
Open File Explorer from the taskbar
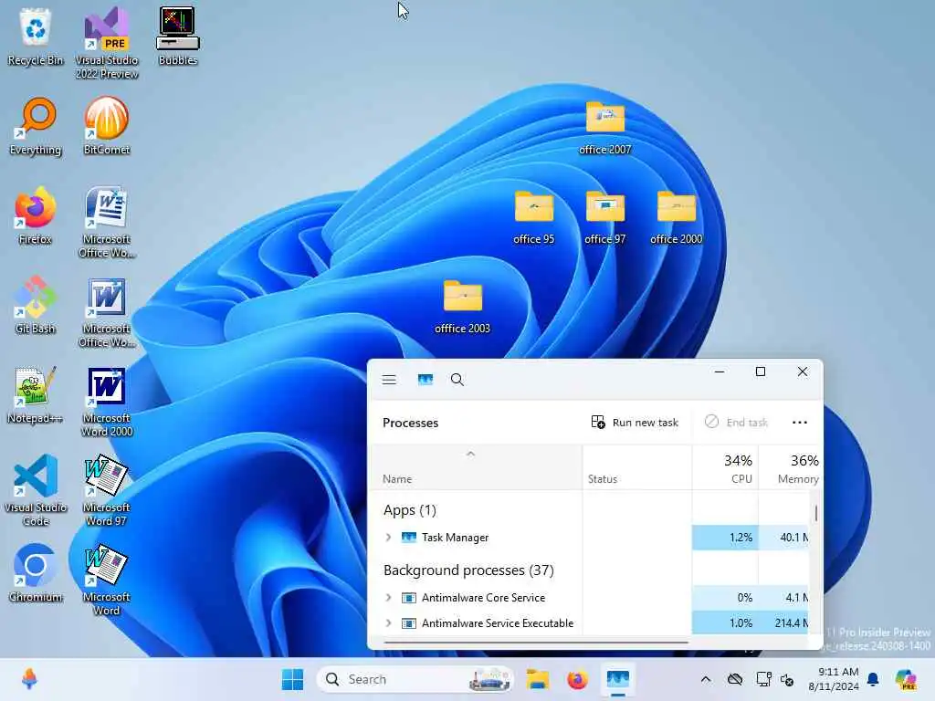(x=537, y=679)
